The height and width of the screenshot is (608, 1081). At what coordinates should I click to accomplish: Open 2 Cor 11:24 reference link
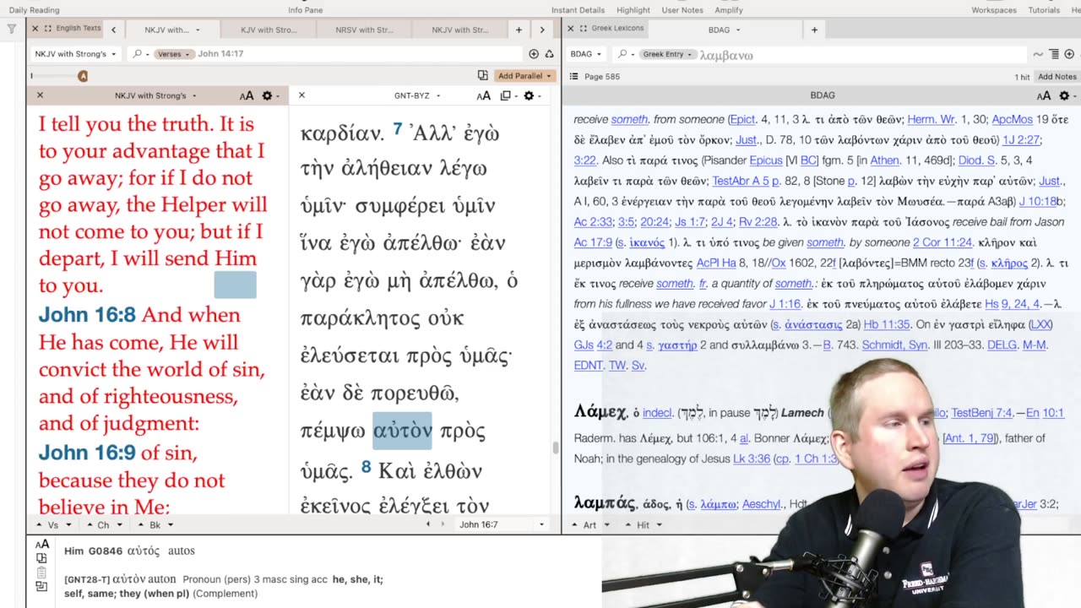click(944, 242)
